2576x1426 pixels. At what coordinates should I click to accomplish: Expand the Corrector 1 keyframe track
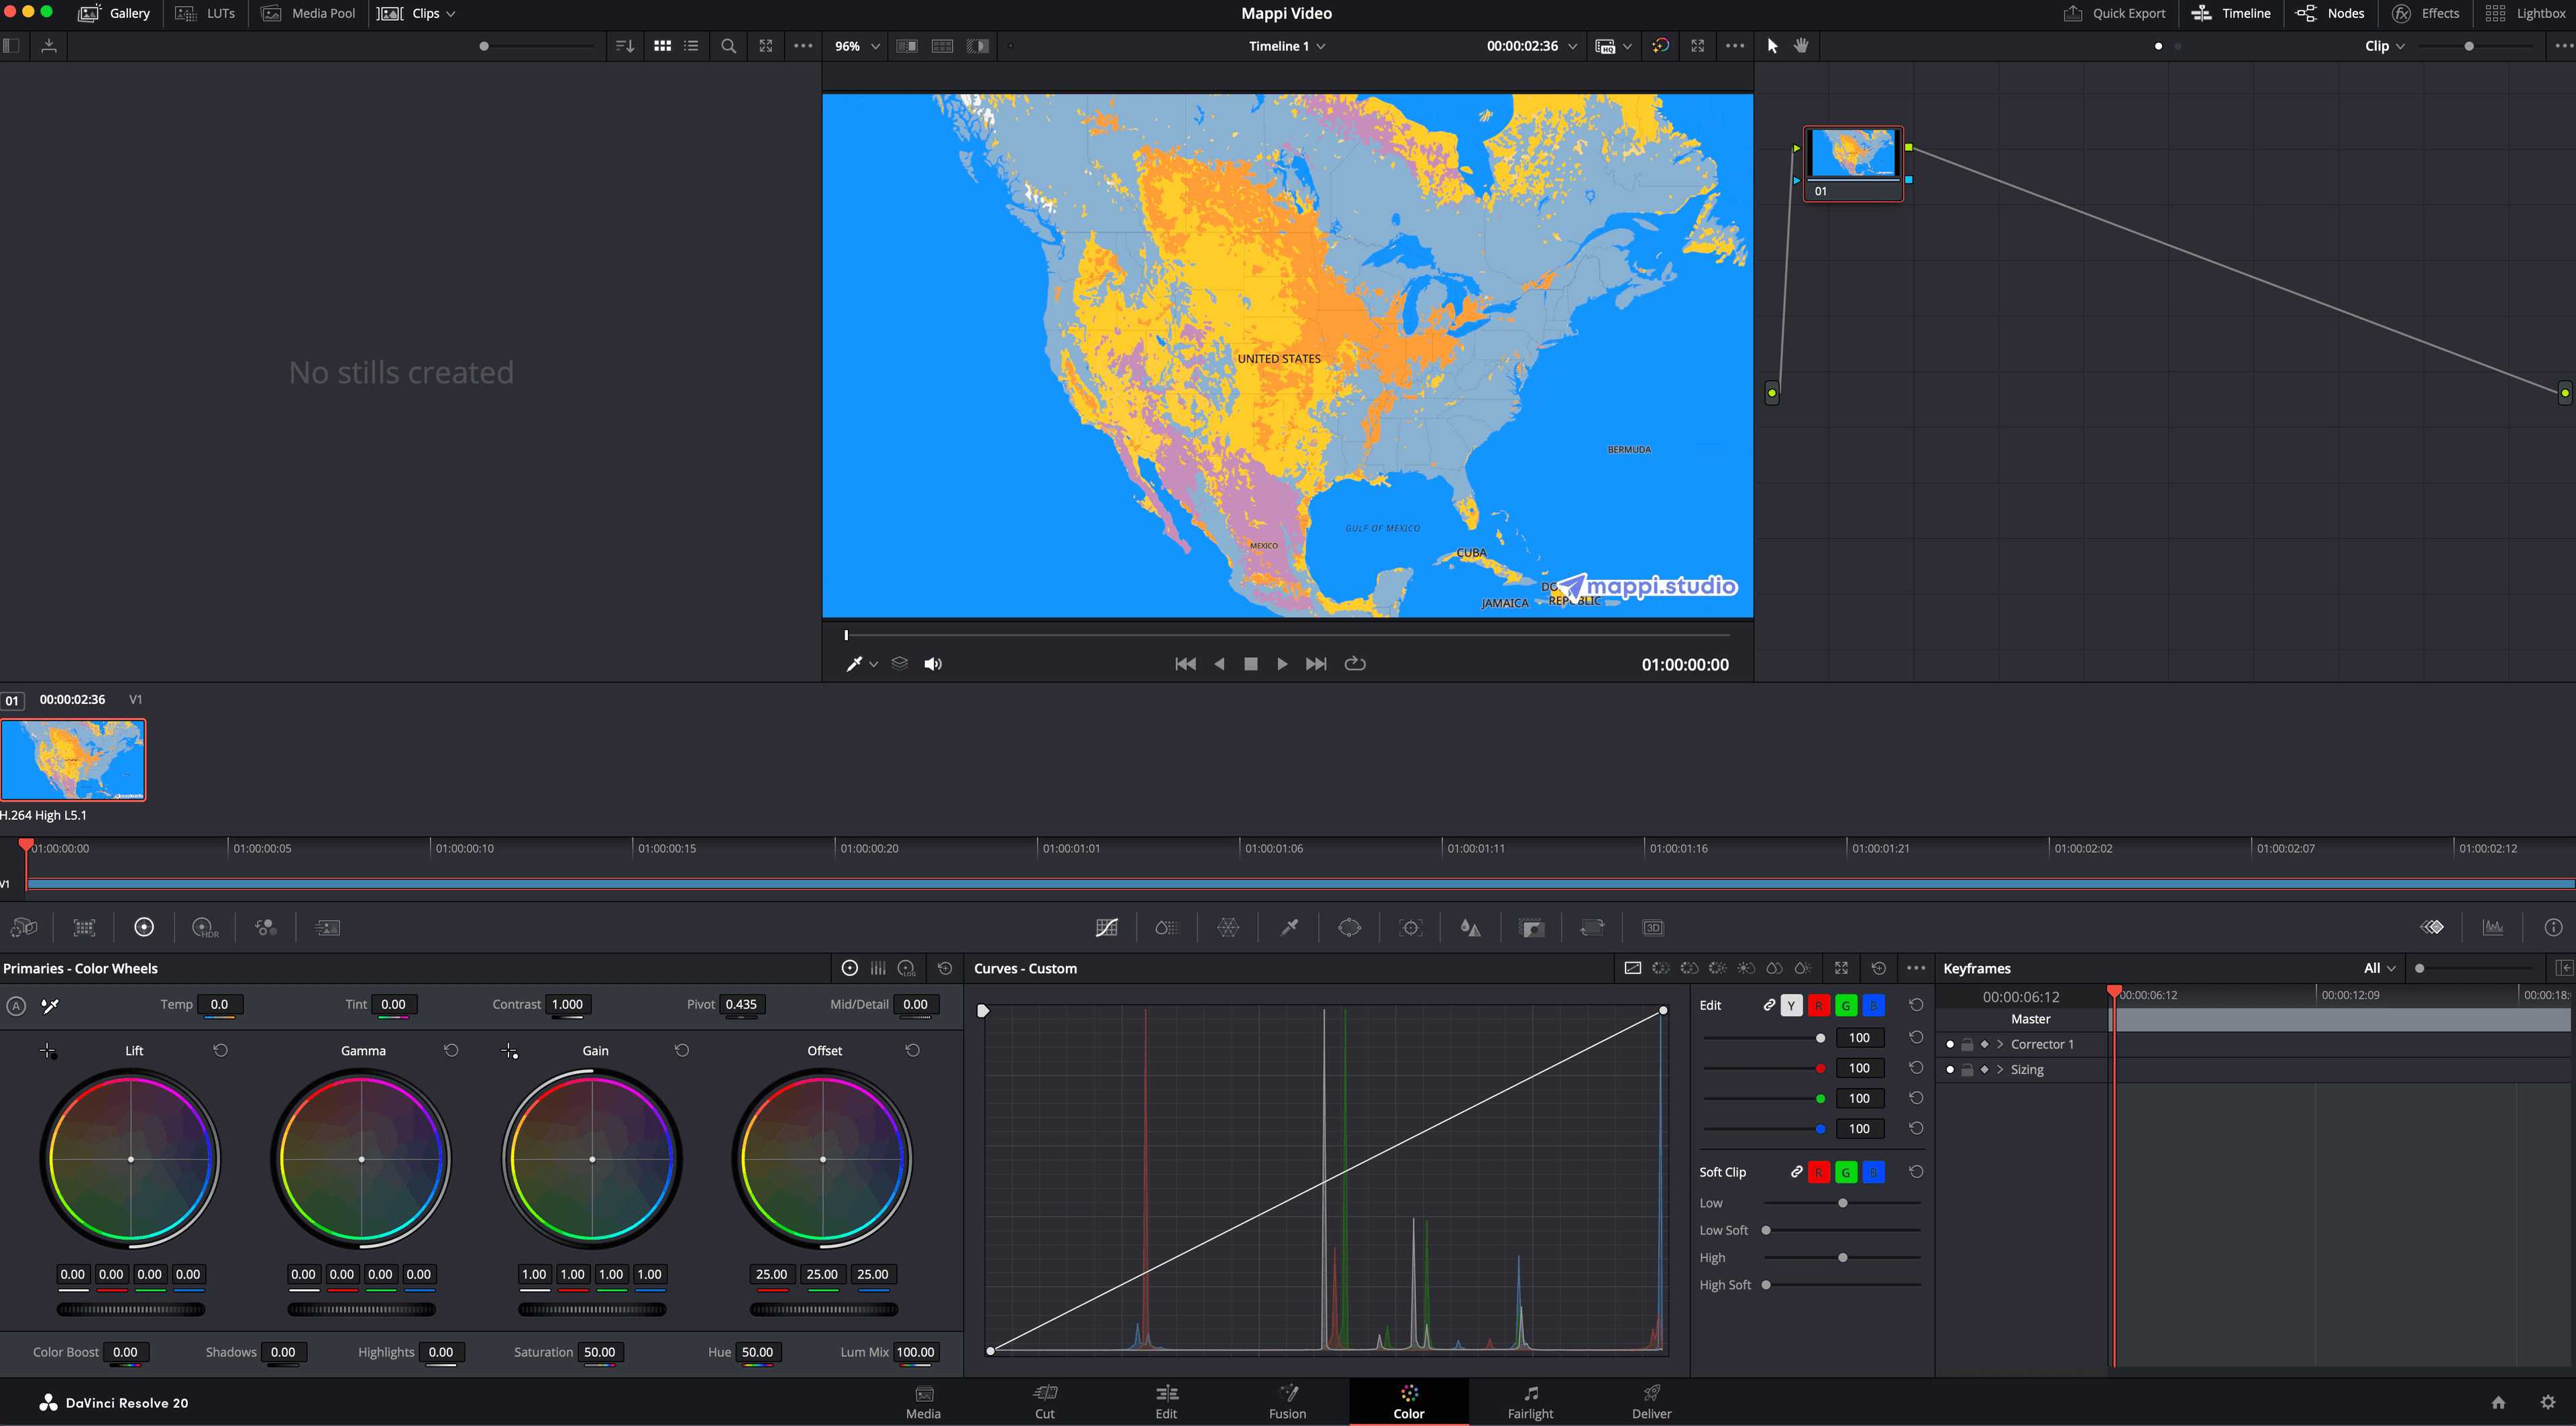point(2000,1045)
